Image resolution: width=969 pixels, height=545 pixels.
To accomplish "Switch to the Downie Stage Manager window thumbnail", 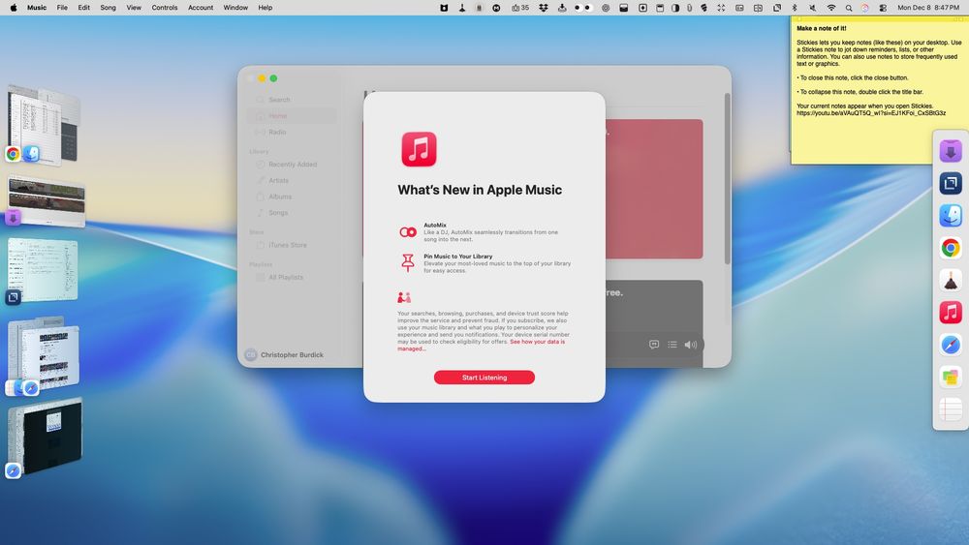I will tap(46, 199).
